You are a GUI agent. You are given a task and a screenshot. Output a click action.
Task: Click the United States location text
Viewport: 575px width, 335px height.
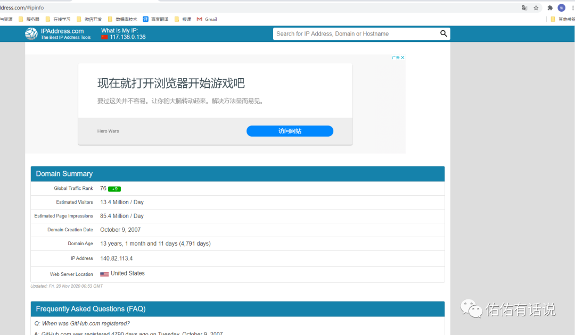128,273
